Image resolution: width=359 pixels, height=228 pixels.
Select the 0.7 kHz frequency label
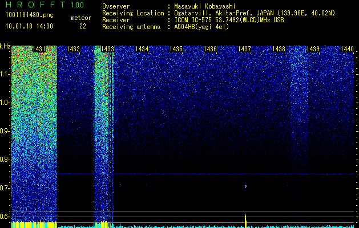pos(4,188)
